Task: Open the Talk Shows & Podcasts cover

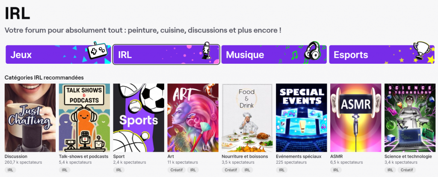Action: [x=84, y=118]
